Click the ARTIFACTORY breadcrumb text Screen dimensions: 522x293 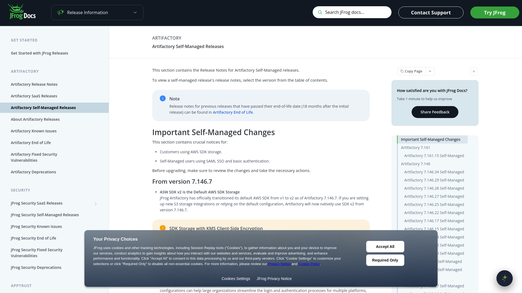(x=167, y=38)
